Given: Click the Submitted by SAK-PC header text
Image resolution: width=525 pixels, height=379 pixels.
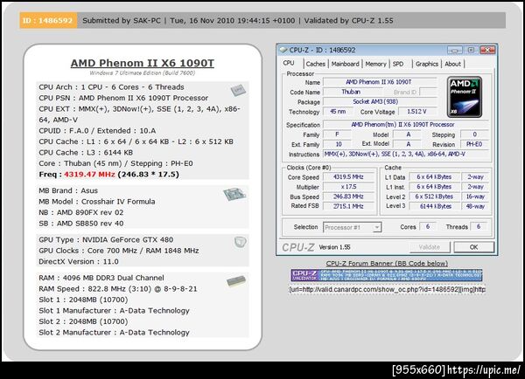Looking at the screenshot, I should pos(122,20).
